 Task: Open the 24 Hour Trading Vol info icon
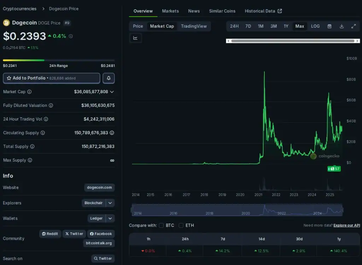point(46,119)
